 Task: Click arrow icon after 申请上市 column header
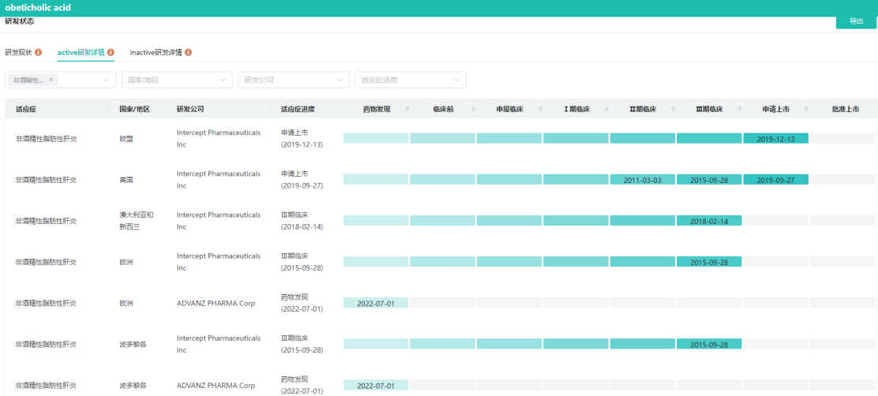pyautogui.click(x=806, y=109)
